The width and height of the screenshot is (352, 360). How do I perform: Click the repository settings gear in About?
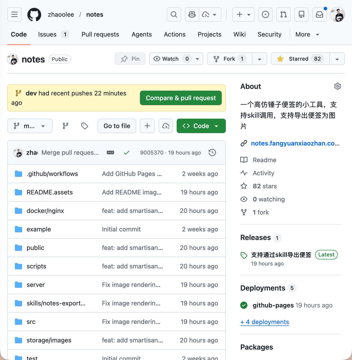337,86
